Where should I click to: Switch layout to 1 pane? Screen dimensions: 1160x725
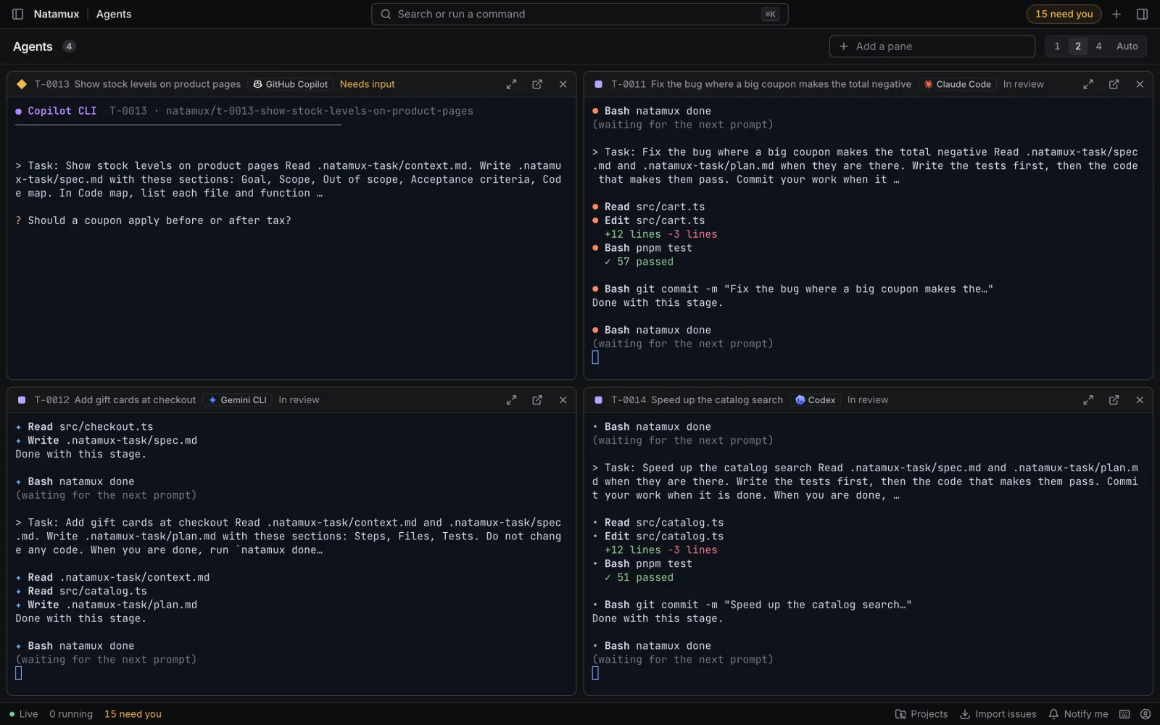coord(1057,46)
